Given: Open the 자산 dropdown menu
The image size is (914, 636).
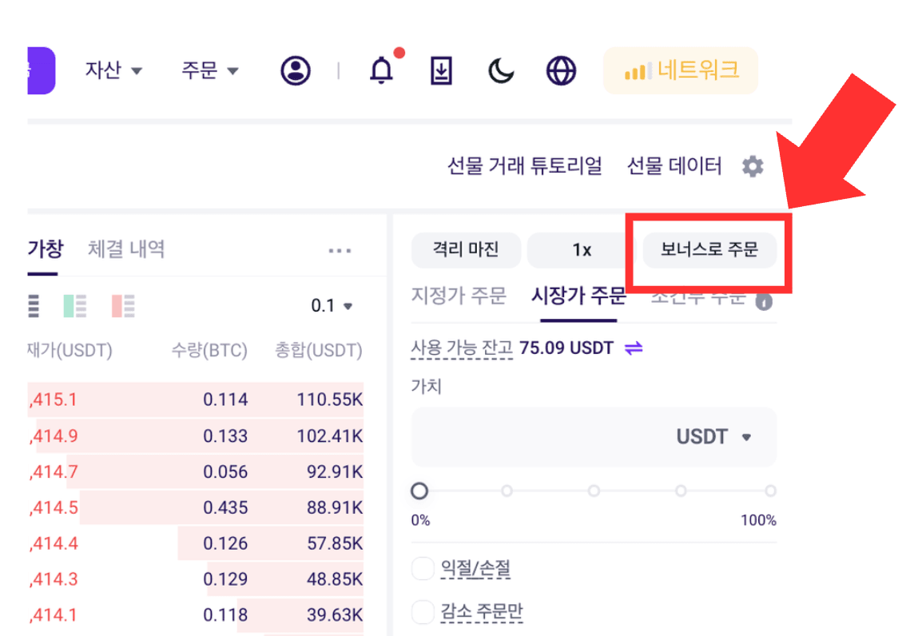Looking at the screenshot, I should tap(113, 70).
